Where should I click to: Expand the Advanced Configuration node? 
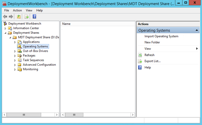[15, 65]
